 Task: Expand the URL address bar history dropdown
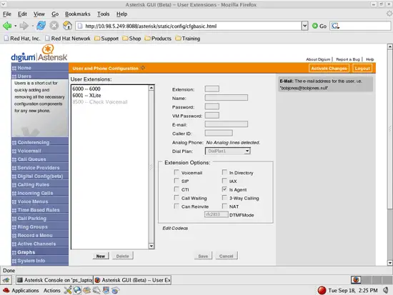[305, 26]
